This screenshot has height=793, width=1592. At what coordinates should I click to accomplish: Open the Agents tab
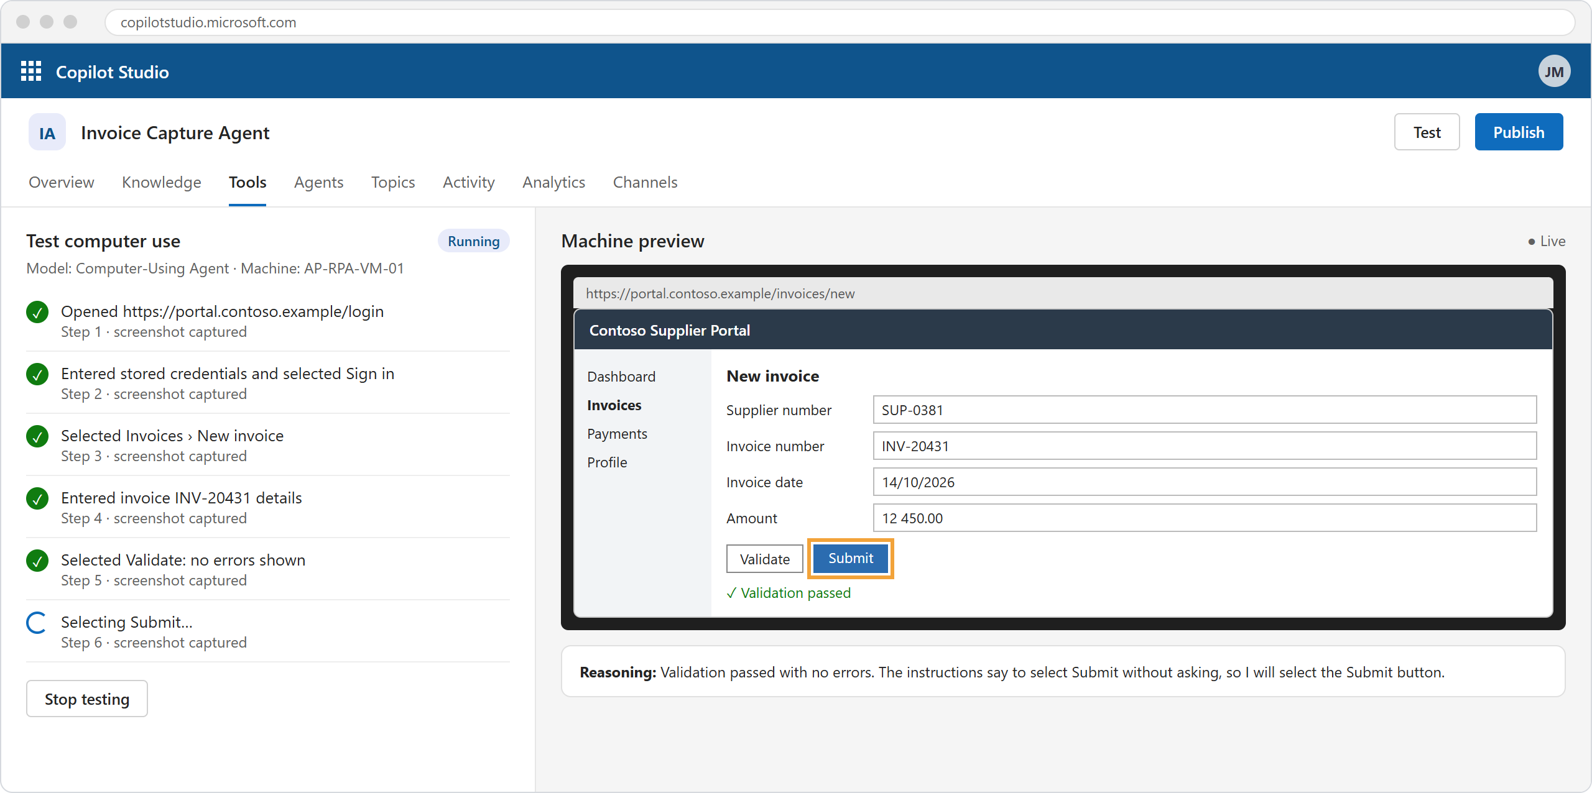[x=319, y=182]
